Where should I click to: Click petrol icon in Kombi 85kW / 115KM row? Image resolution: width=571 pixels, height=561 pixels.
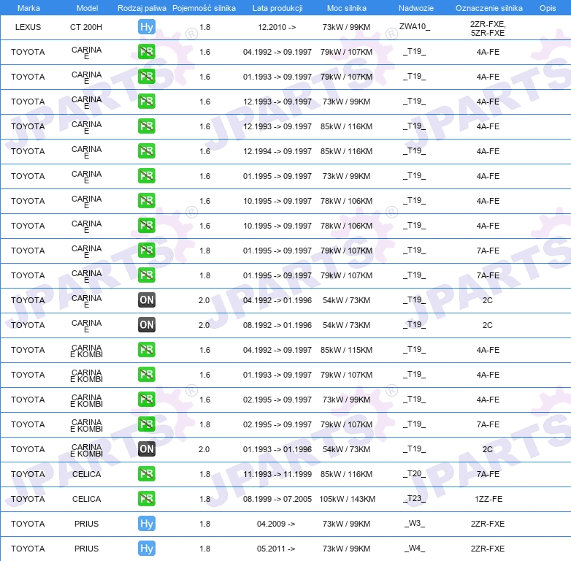point(147,349)
